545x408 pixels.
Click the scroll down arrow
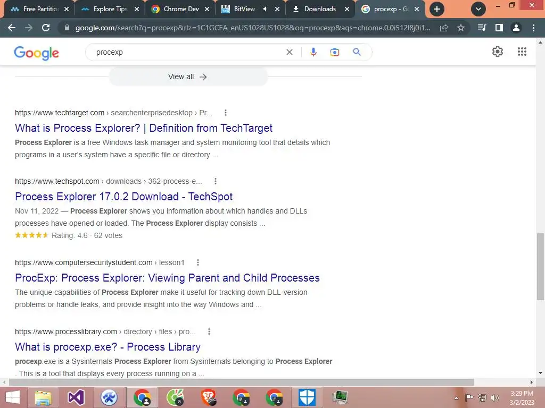click(x=540, y=373)
